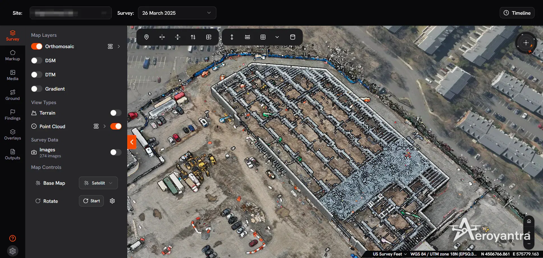Open help via question mark icon

(x=13, y=238)
